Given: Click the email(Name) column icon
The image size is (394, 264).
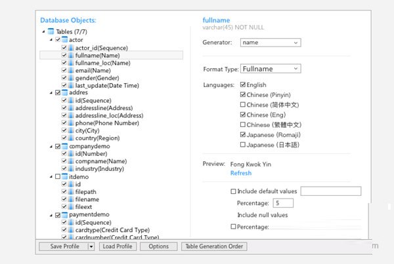Looking at the screenshot, I should coord(71,70).
